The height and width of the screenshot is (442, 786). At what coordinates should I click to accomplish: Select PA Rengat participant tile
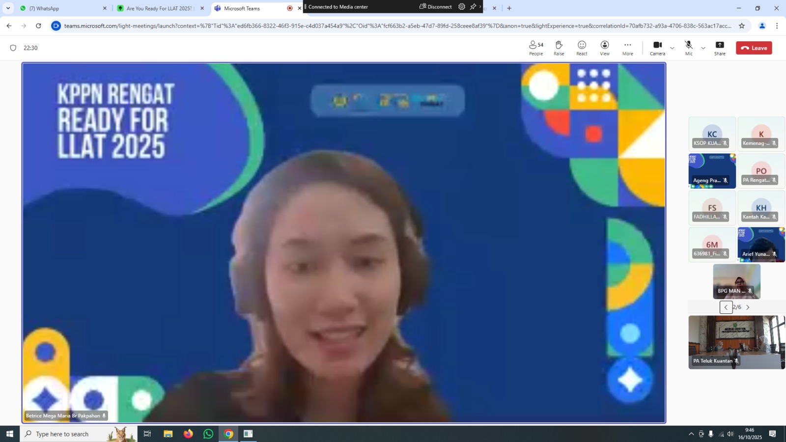761,171
